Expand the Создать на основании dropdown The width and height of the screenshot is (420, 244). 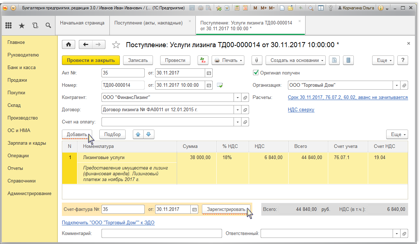[295, 60]
